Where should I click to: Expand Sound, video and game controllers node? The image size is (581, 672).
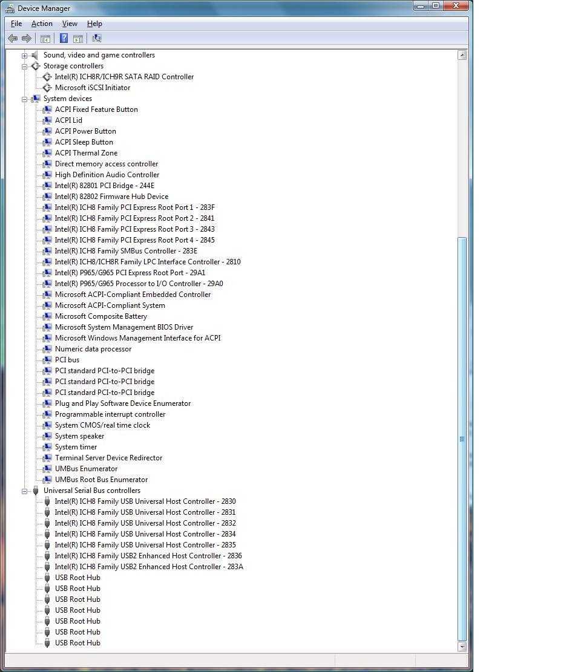[24, 56]
